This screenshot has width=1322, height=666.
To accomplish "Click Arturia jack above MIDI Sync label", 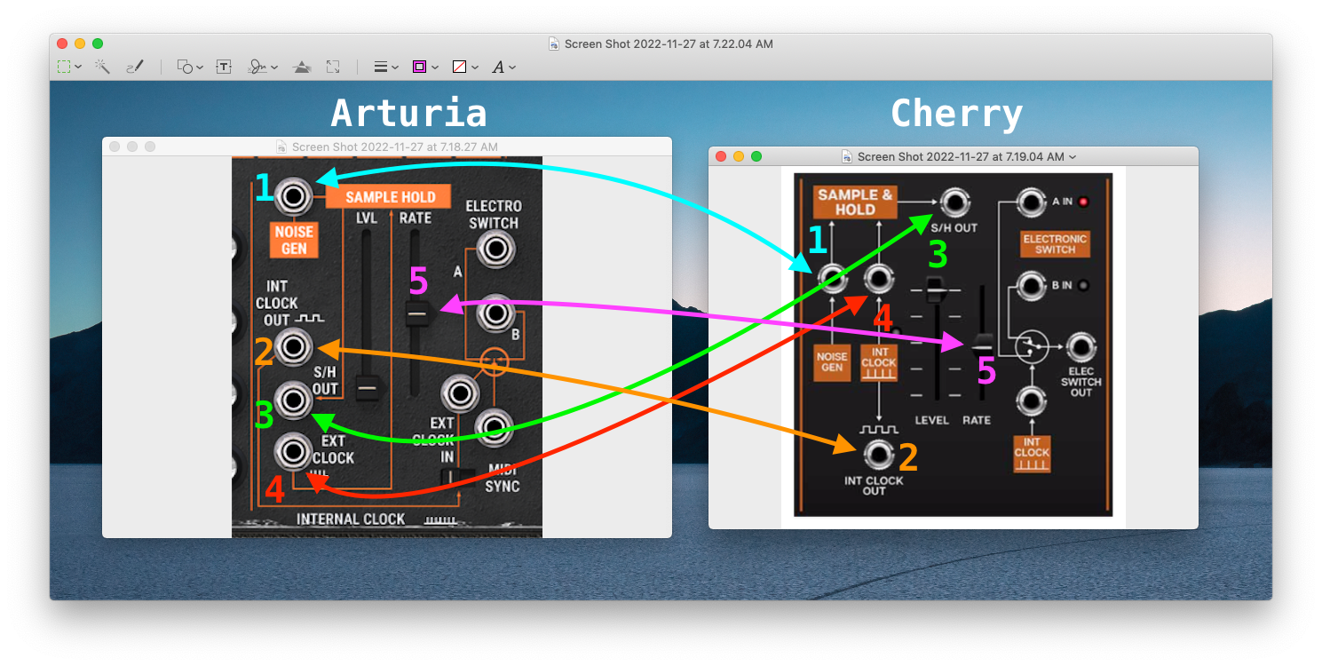I will tap(495, 427).
